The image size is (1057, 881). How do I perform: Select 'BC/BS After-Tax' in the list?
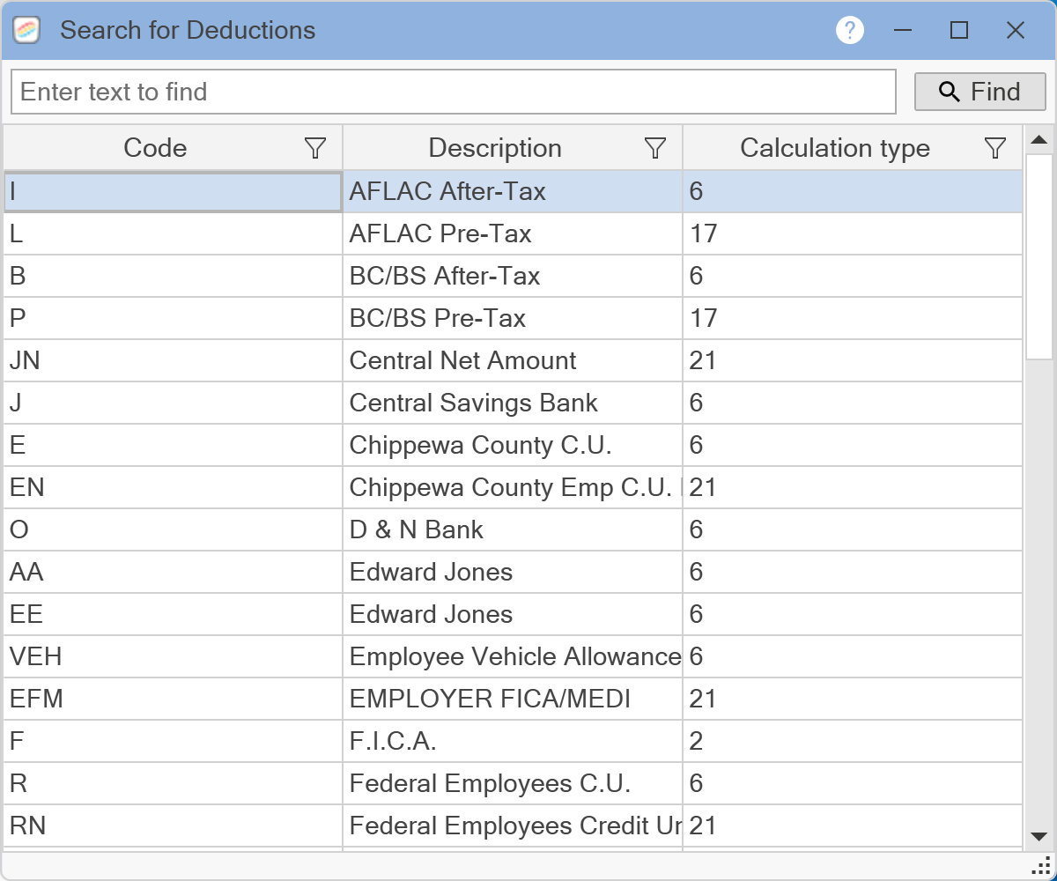click(x=513, y=276)
